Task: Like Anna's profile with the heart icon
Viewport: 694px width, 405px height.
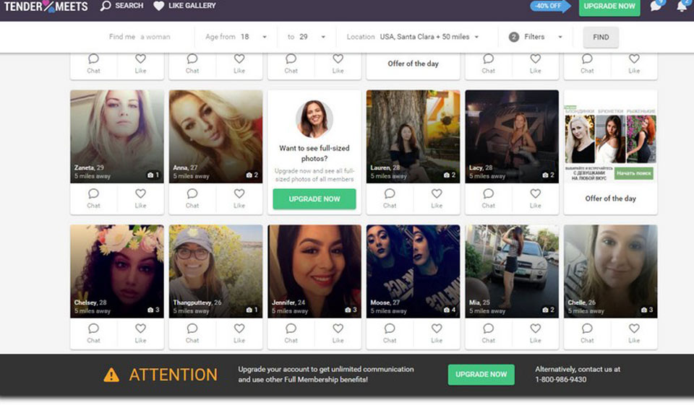Action: 239,194
